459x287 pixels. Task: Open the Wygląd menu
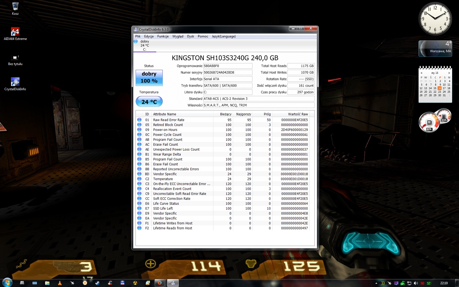point(178,36)
